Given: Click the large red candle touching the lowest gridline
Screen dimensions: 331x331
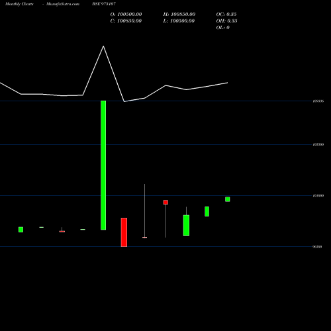Looking at the screenshot, I should pos(124,232).
